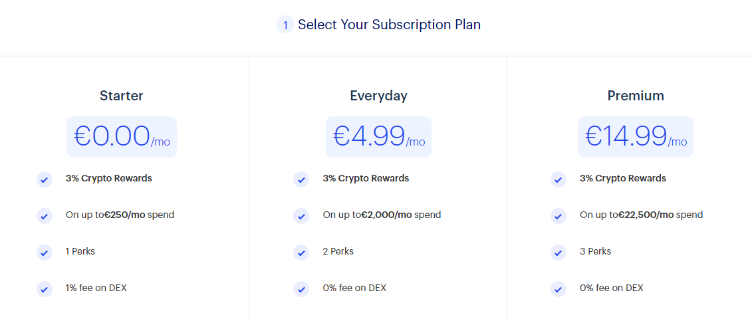Click checkmark next to €2,000/mo spend
The height and width of the screenshot is (321, 754).
[301, 216]
